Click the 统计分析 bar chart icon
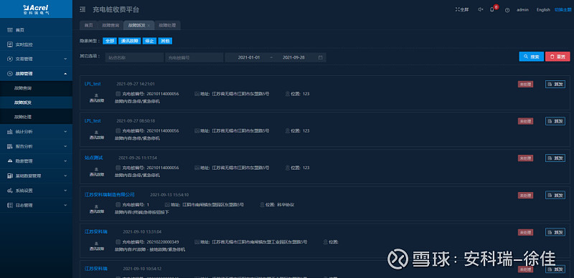The width and height of the screenshot is (574, 278). (10, 132)
